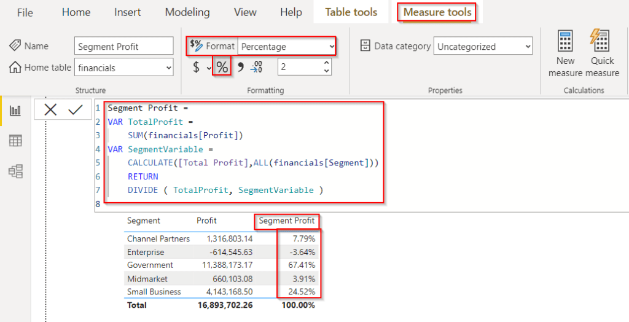Click formula line 'Segment Profit ='
Viewport: 629px width, 322px height.
(147, 108)
